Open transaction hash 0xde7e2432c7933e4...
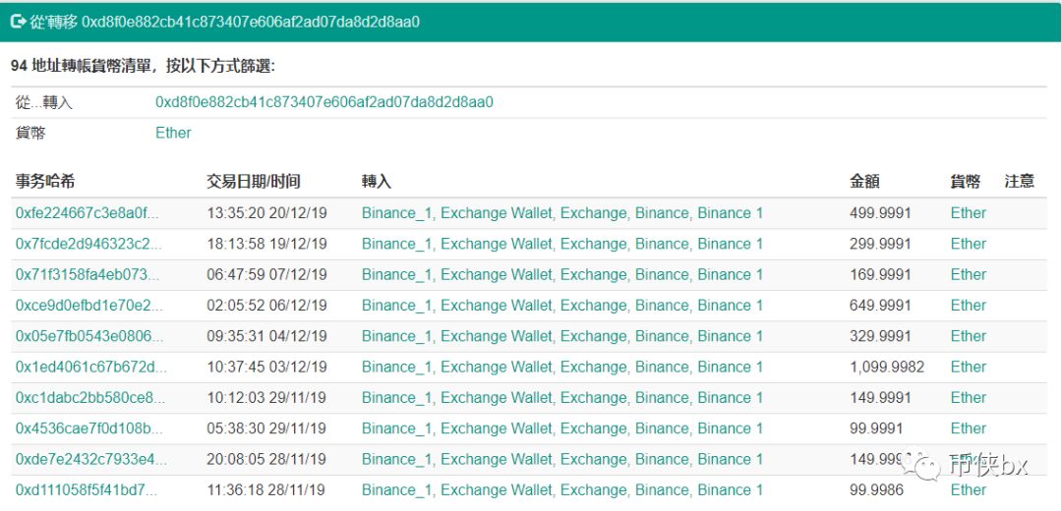Screen dimensions: 1062x511 [x=90, y=460]
